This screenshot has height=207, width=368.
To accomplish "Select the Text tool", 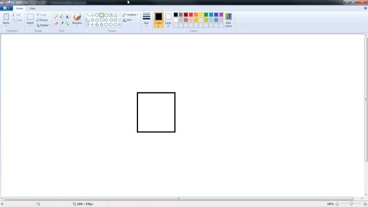I will click(67, 17).
